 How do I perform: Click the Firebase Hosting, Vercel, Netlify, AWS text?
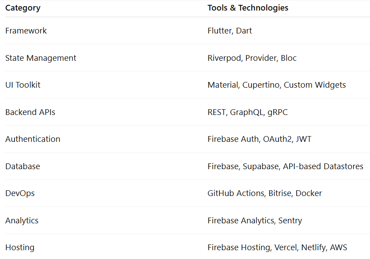pyautogui.click(x=281, y=248)
